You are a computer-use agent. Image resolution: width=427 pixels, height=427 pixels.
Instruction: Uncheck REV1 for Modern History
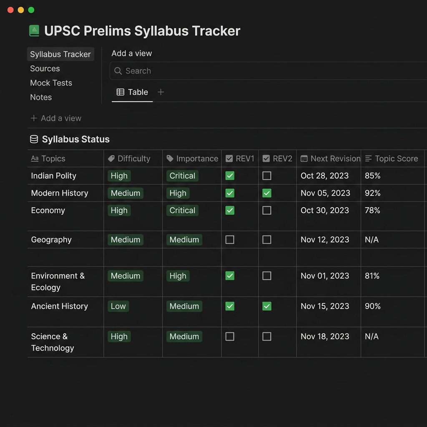tap(230, 193)
